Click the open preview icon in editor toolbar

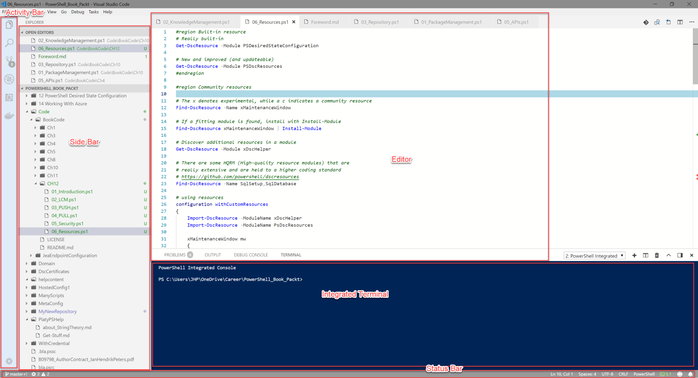[657, 22]
